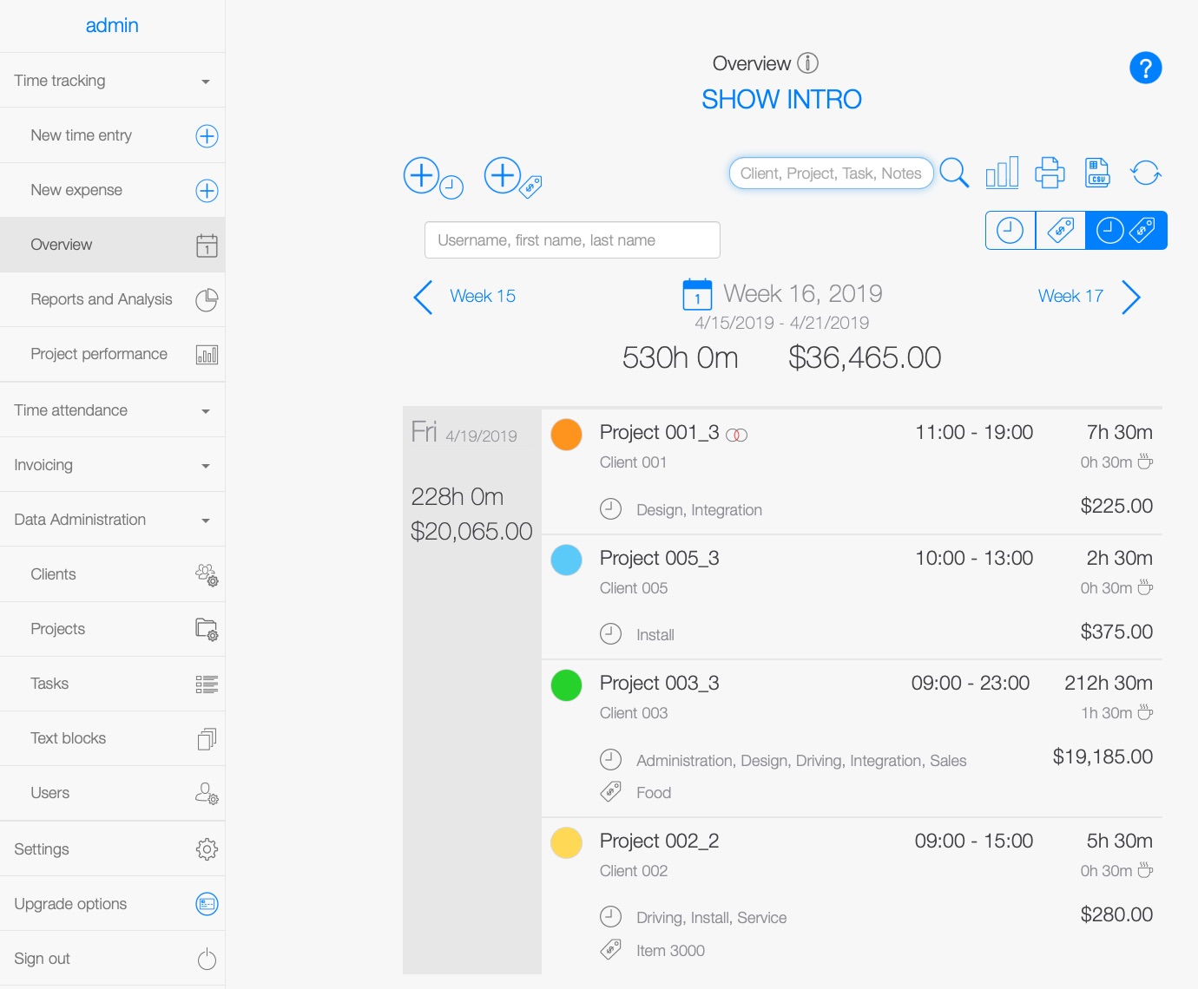Expand the Time tracking section
The height and width of the screenshot is (989, 1198).
112,80
